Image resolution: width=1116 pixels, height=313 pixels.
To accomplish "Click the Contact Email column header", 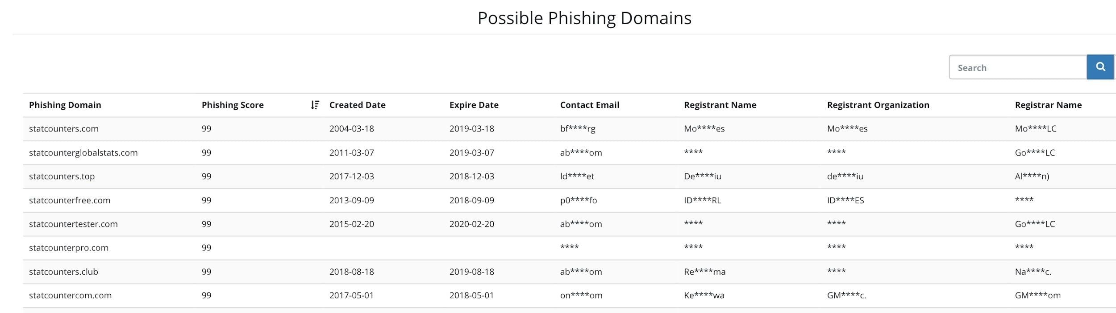I will [589, 105].
